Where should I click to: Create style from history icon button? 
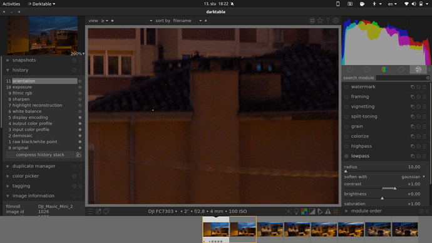78,155
